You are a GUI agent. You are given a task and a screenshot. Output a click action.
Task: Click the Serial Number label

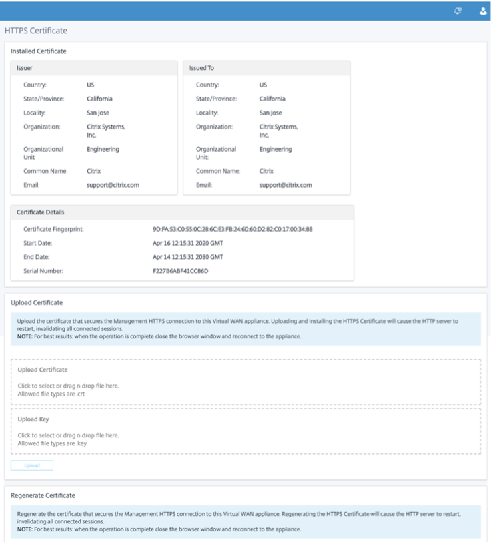tap(43, 271)
